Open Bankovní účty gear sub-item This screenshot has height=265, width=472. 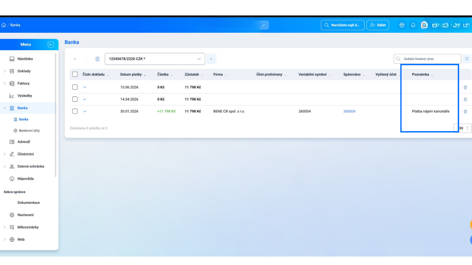pos(27,131)
